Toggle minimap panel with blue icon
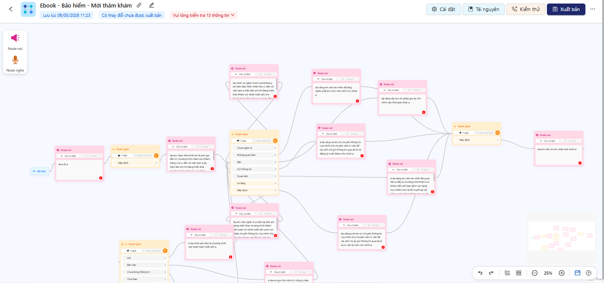The width and height of the screenshot is (604, 283). pyautogui.click(x=577, y=273)
